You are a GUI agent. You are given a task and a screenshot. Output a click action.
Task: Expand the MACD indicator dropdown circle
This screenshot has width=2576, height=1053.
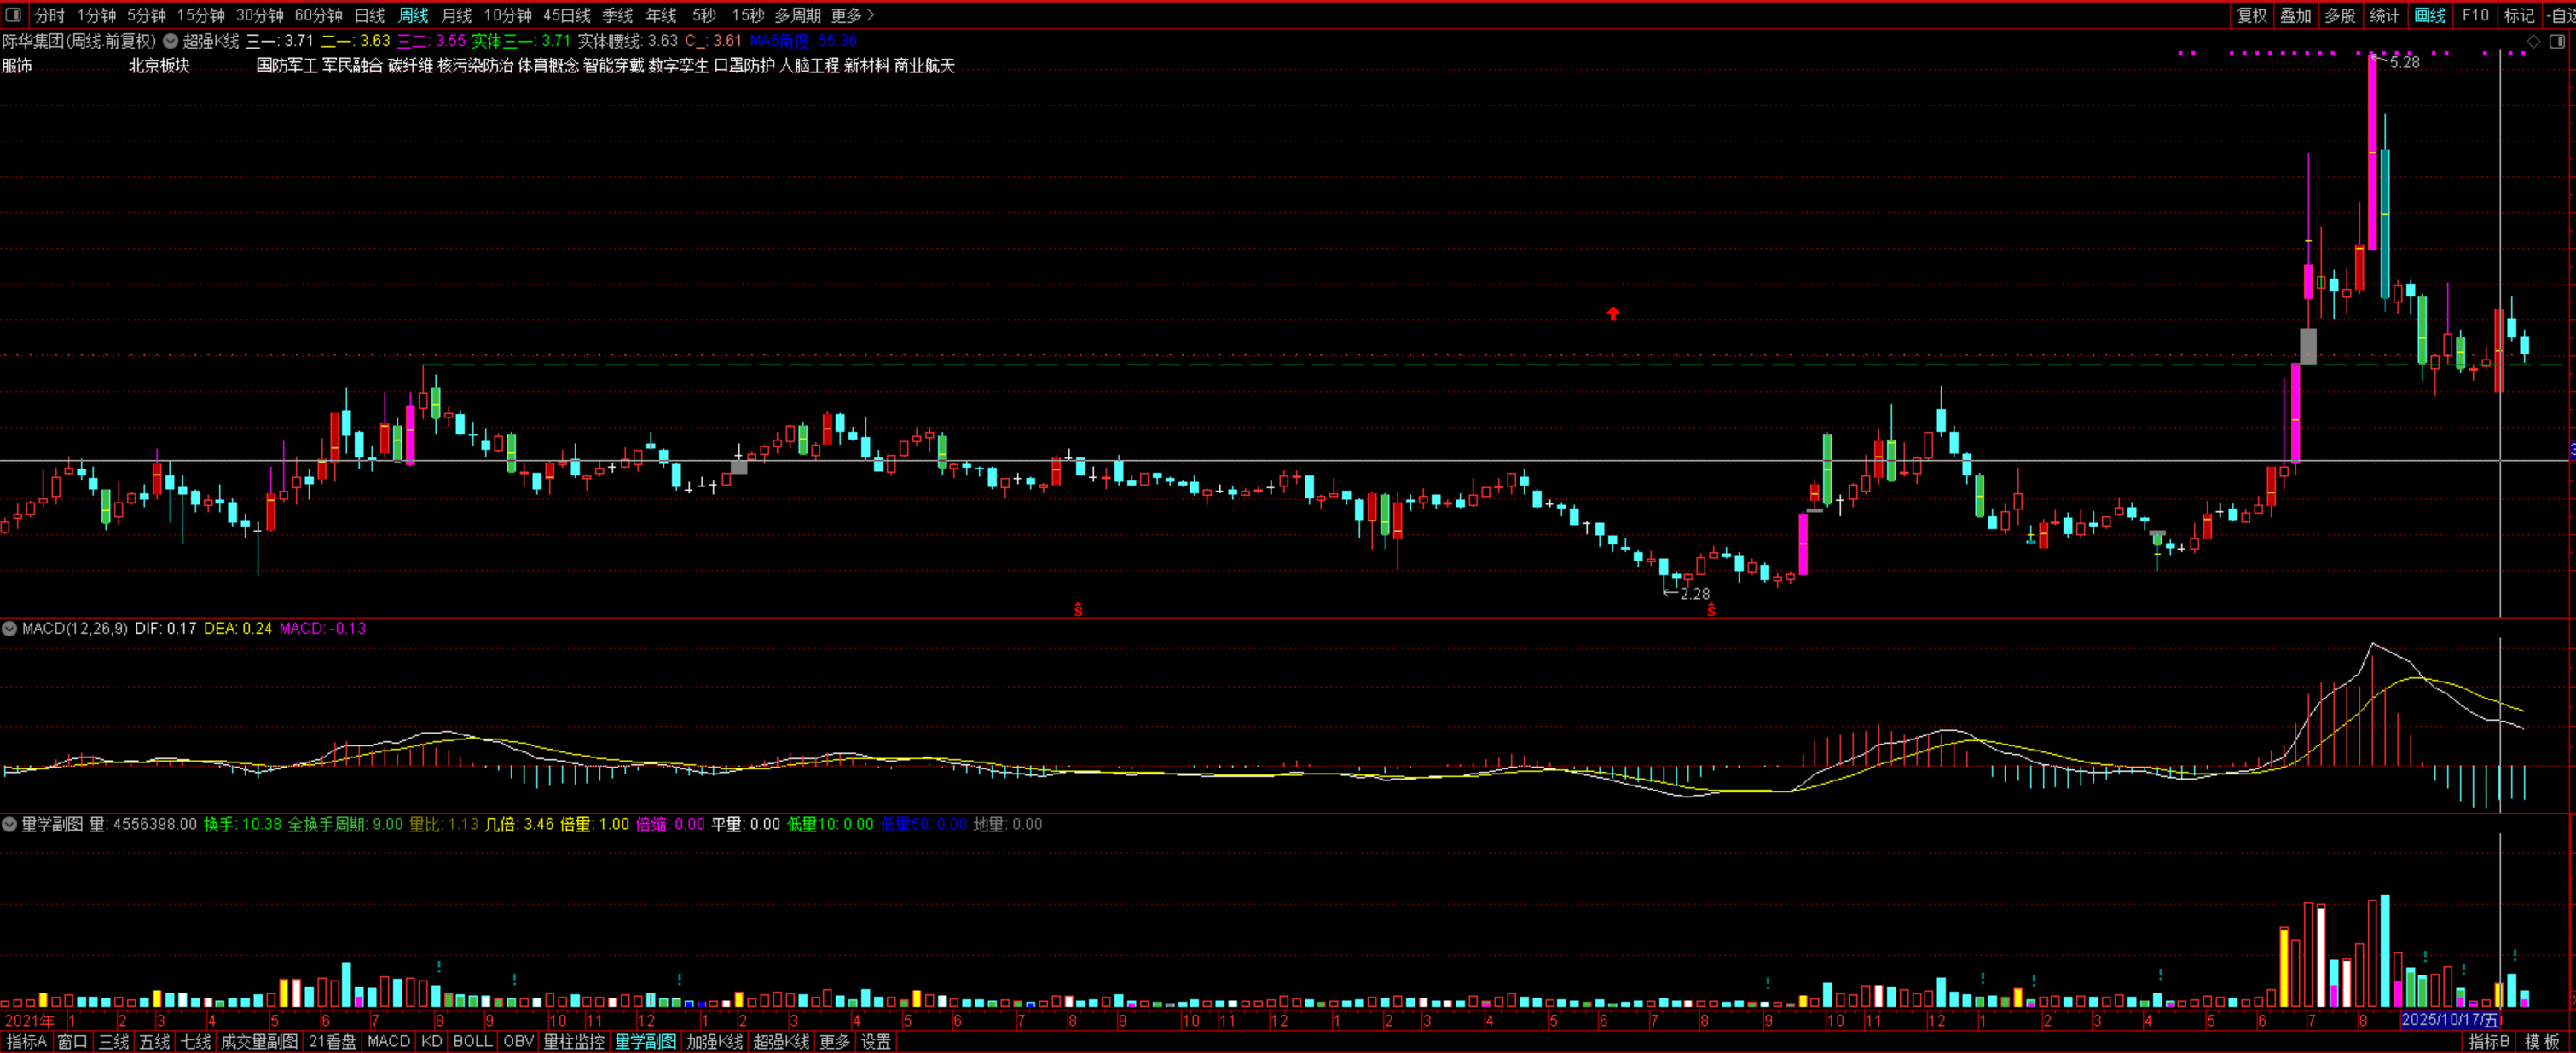click(10, 629)
